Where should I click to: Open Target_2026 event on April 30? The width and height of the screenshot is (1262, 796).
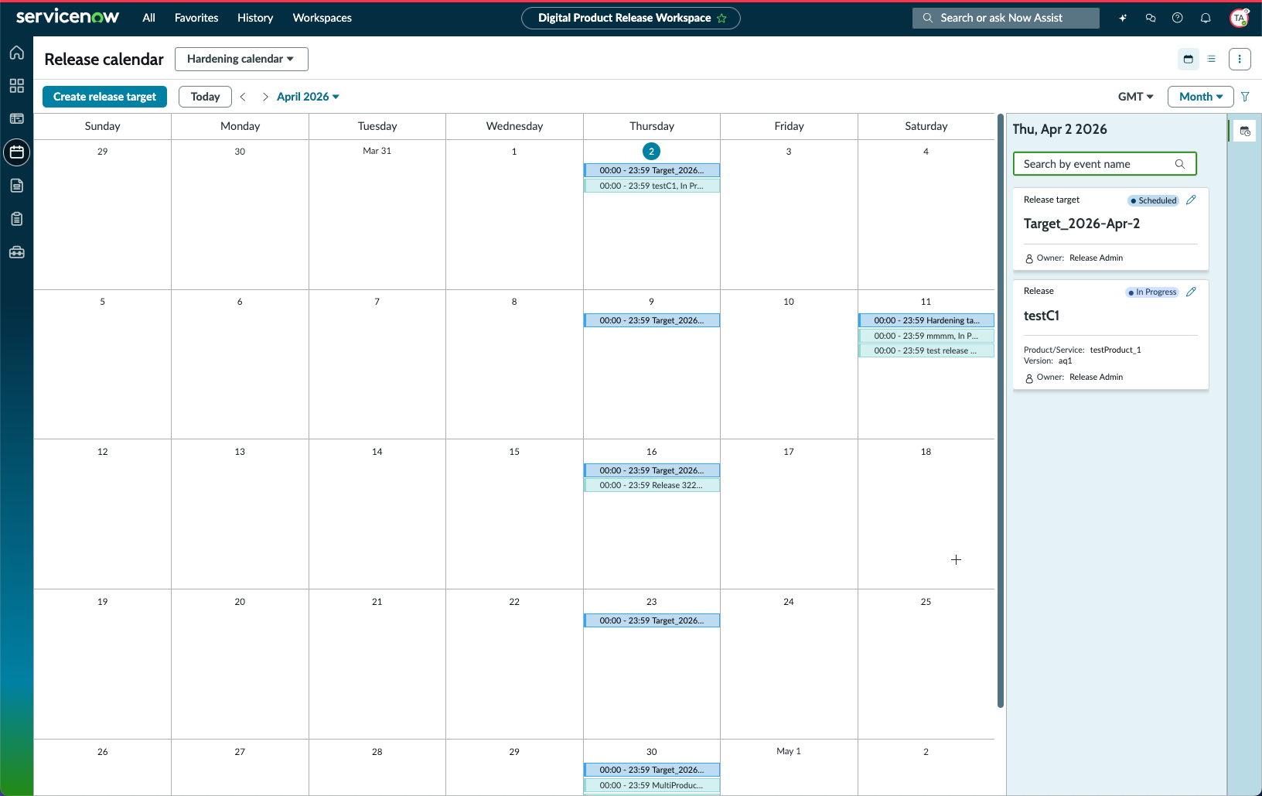point(652,770)
